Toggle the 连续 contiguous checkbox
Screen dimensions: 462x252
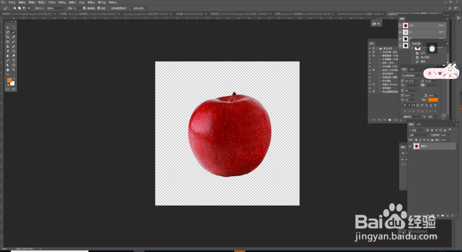(99, 8)
